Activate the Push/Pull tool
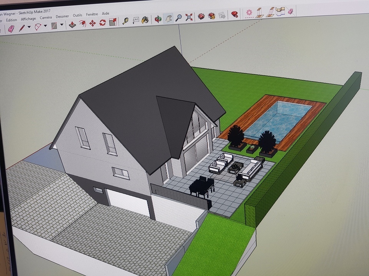369x276 pixels. pos(72,25)
